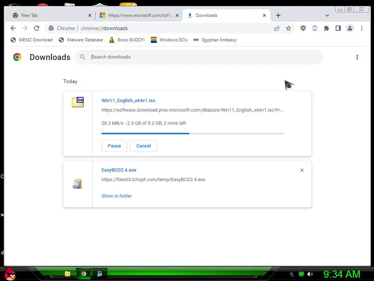Pause the Win11 ISO download

click(x=114, y=146)
